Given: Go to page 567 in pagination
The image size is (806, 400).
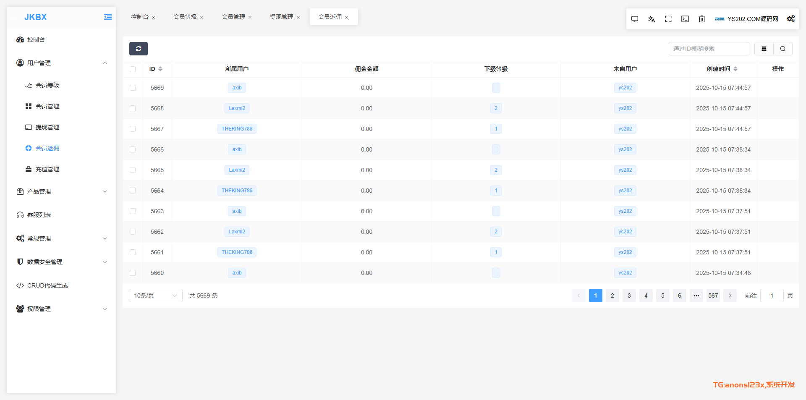Looking at the screenshot, I should (x=713, y=295).
